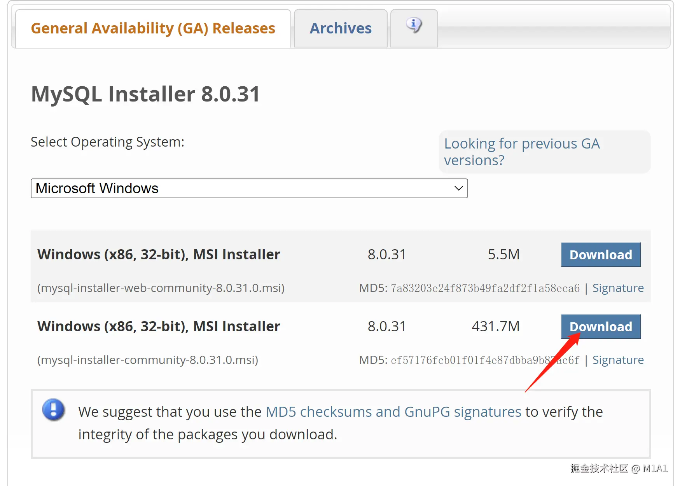This screenshot has width=680, height=486.
Task: Click the blue exclamation notice icon
Action: (x=54, y=410)
